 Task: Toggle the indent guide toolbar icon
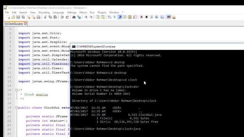coord(120,17)
